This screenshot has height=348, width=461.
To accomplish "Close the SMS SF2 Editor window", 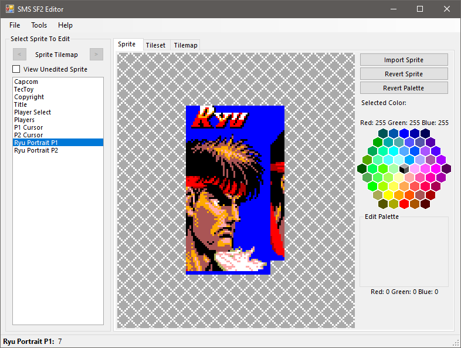I will click(x=447, y=9).
